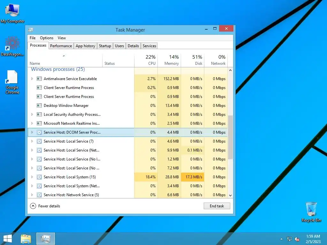Expand Microsoft Network Realtime Inspection row
The image size is (327, 245).
click(x=32, y=123)
